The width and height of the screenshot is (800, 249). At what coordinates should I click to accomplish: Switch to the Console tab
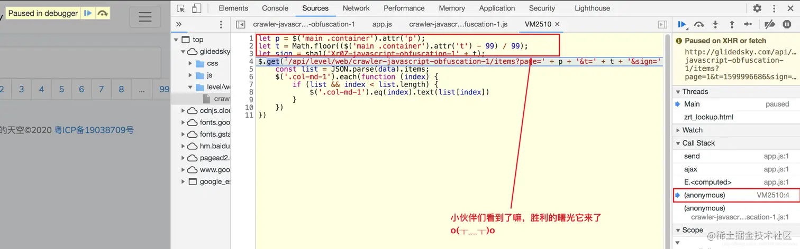click(275, 8)
